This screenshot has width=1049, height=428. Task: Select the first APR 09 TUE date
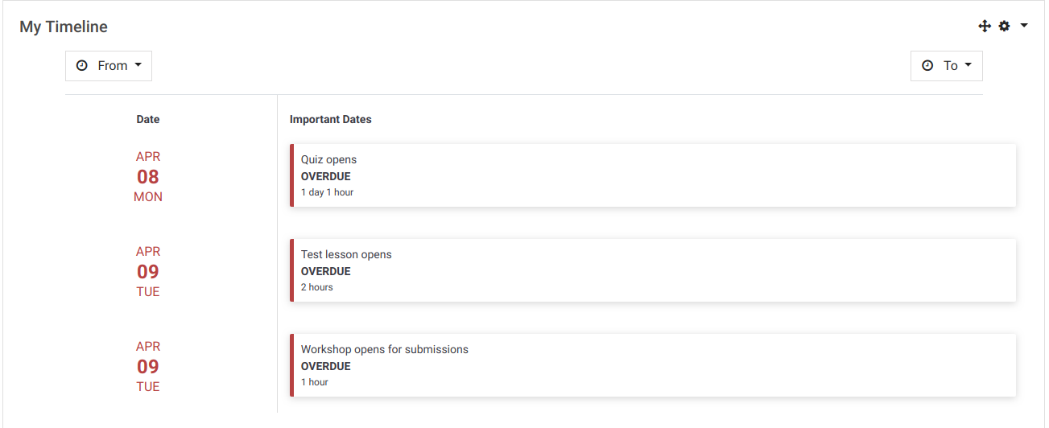[x=148, y=272]
